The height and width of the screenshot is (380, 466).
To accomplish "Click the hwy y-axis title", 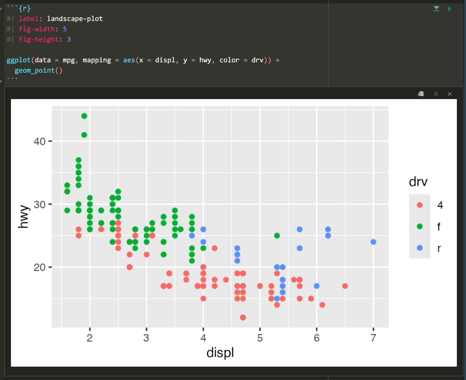I will 23,216.
